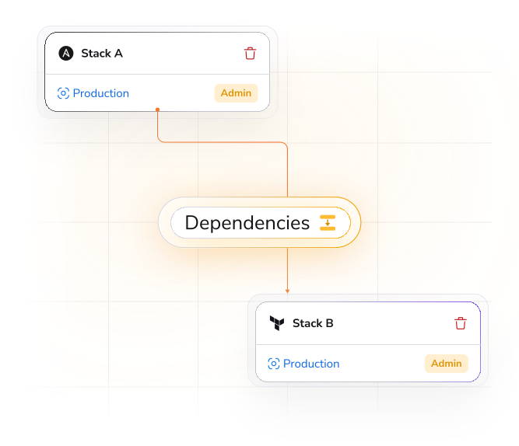The height and width of the screenshot is (446, 519).
Task: Click the Admin badge on Stack B
Action: tap(447, 364)
